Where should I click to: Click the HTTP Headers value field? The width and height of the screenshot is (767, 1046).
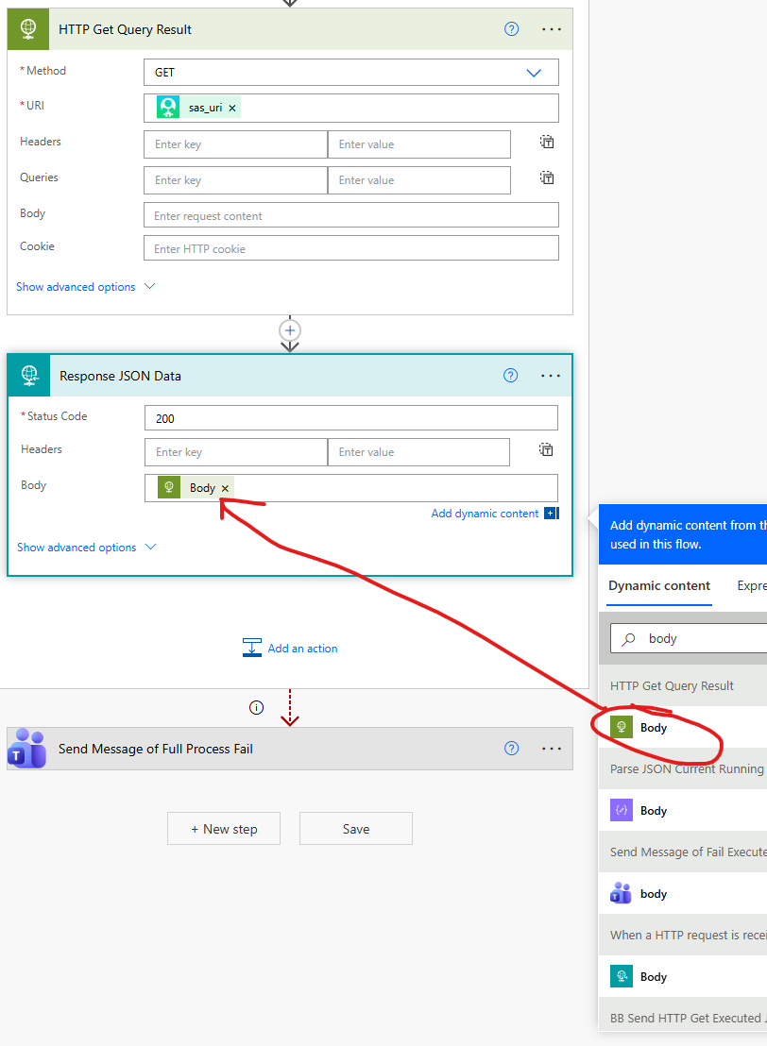click(419, 144)
